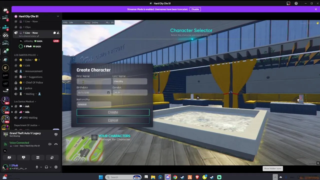Image resolution: width=320 pixels, height=180 pixels.
Task: Open voice noise suppression waveform icon
Action: point(50,144)
